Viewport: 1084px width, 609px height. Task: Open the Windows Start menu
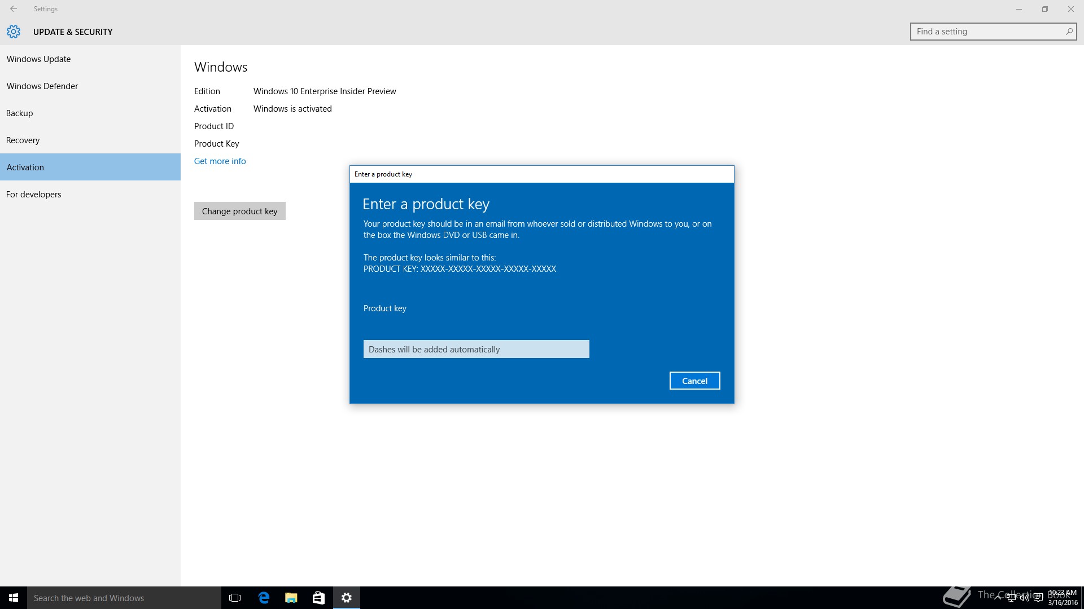(x=14, y=598)
